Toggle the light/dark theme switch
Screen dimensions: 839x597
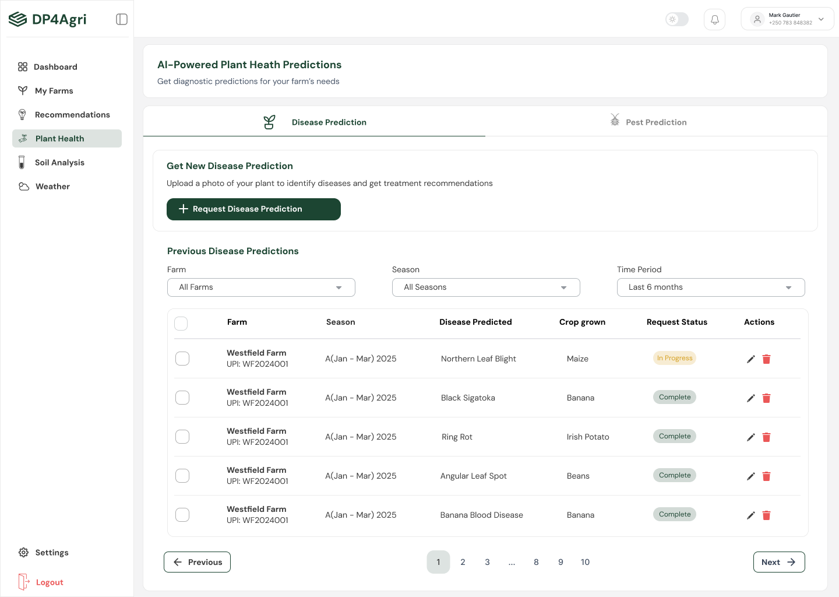point(677,19)
